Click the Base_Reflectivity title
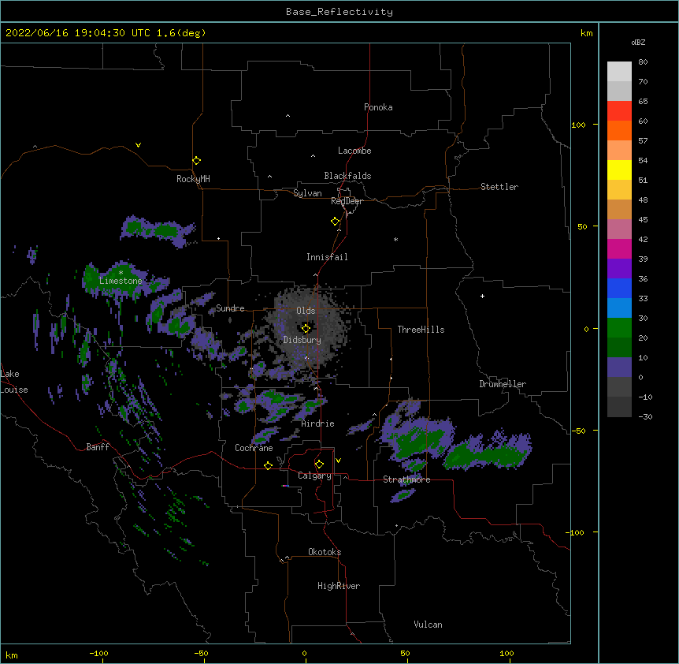This screenshot has height=664, width=679. [x=339, y=12]
